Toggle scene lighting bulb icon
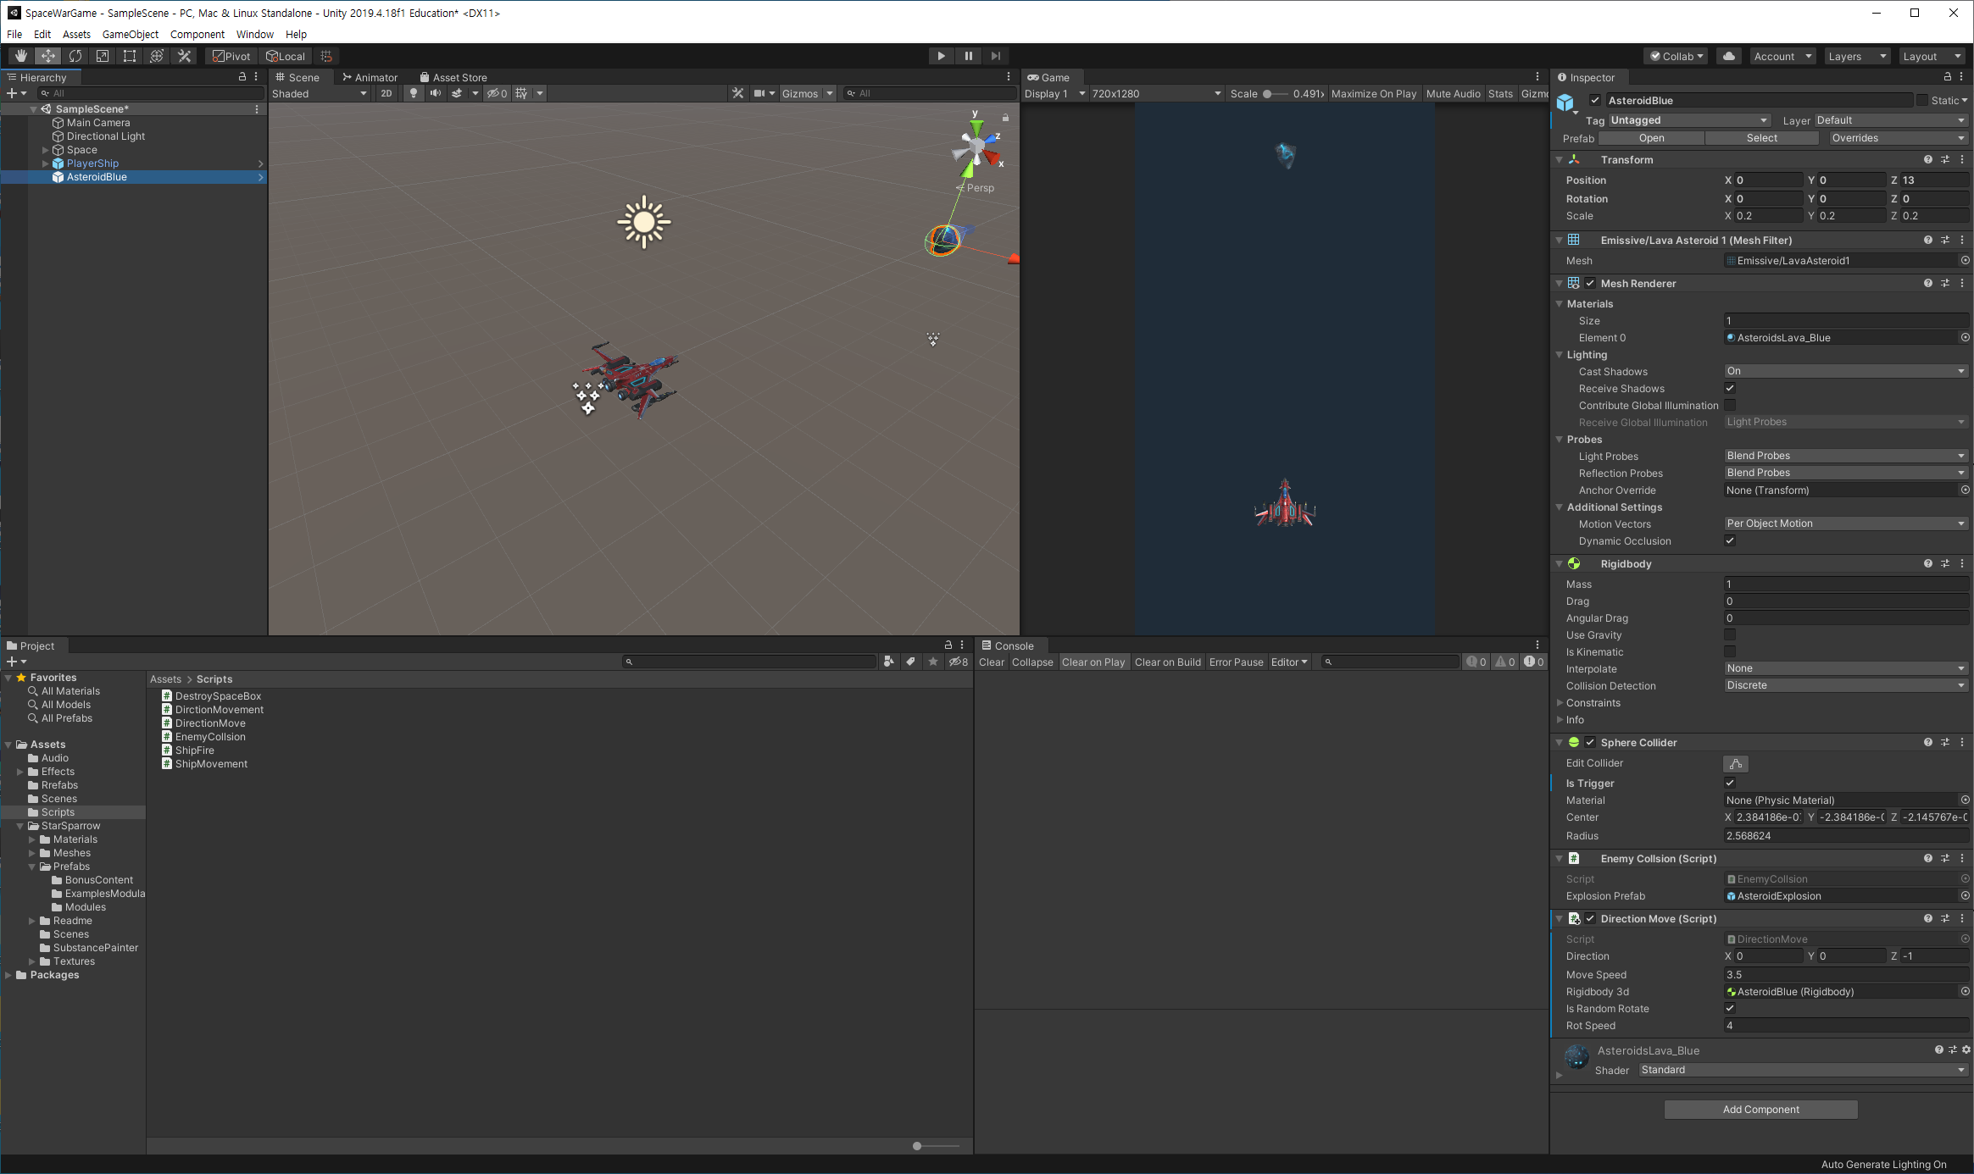This screenshot has width=1974, height=1174. tap(414, 93)
